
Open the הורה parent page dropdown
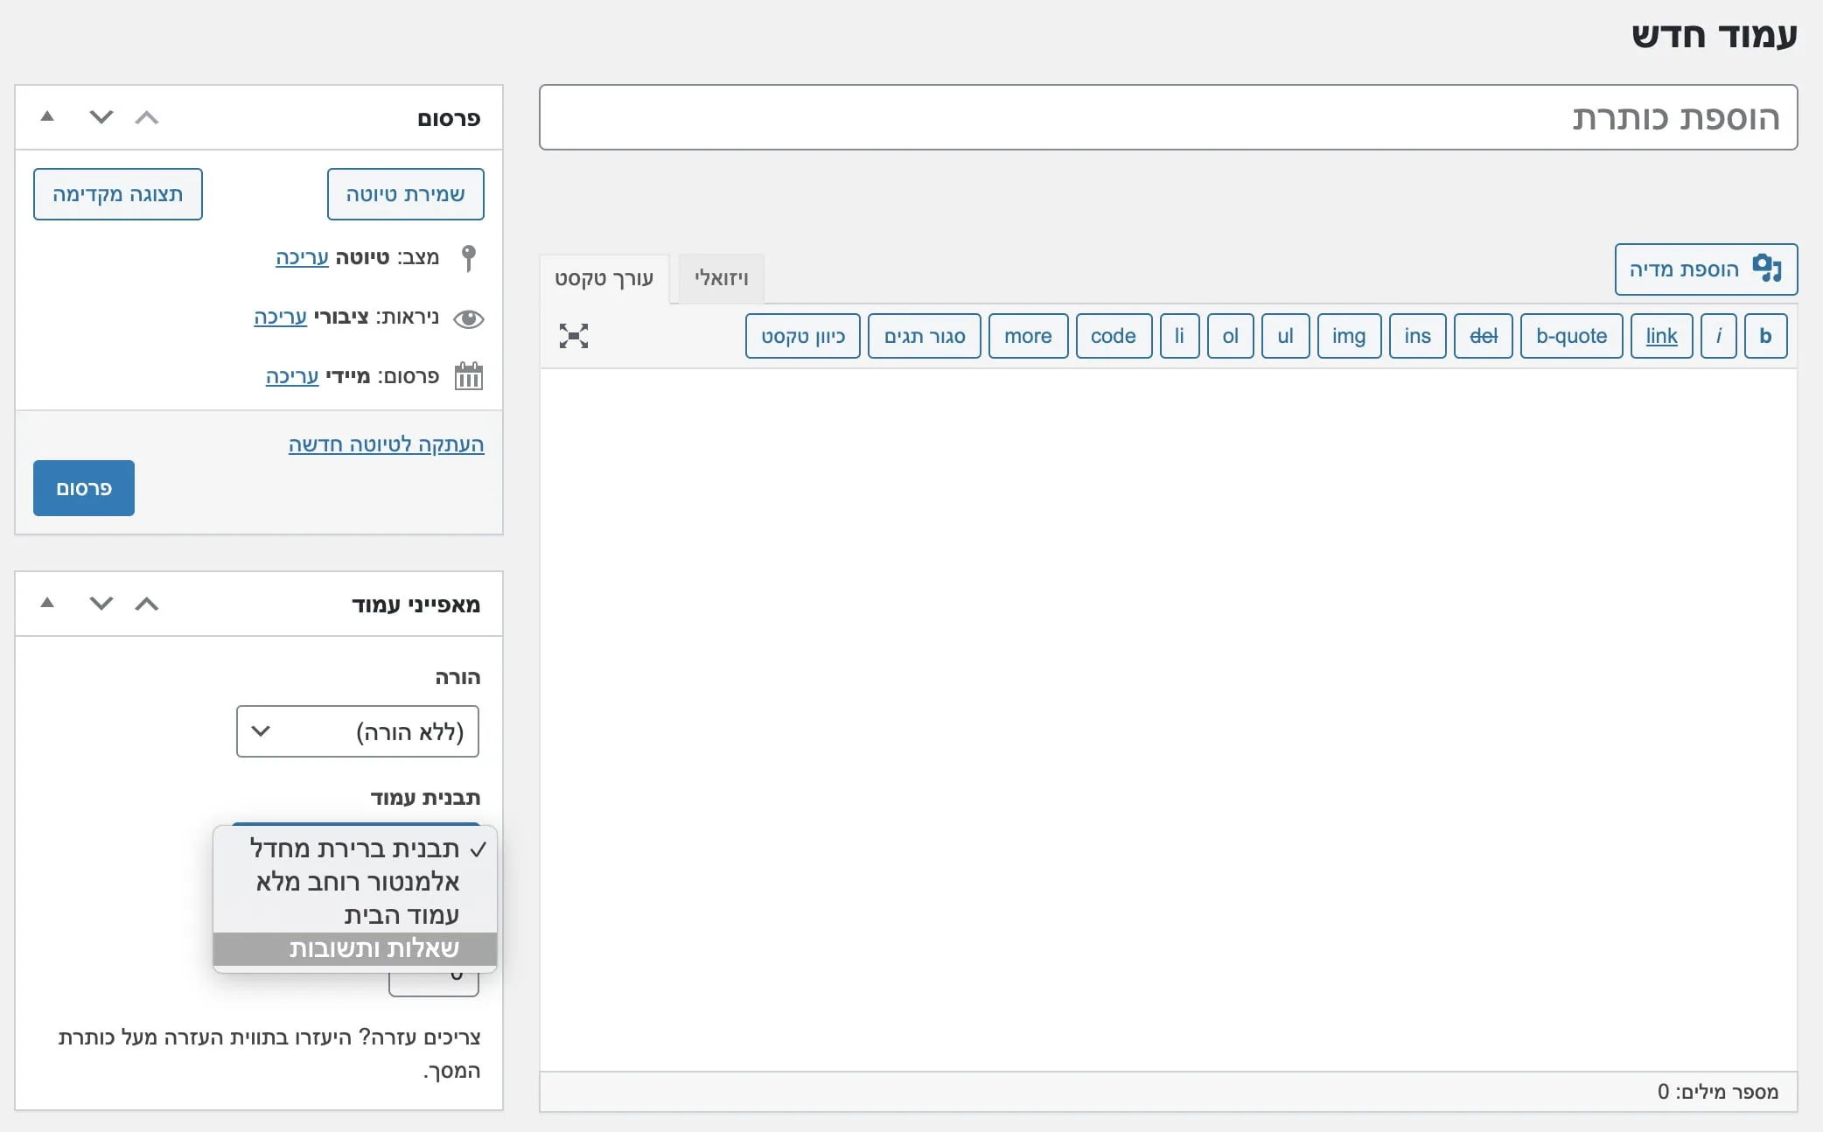pyautogui.click(x=358, y=731)
